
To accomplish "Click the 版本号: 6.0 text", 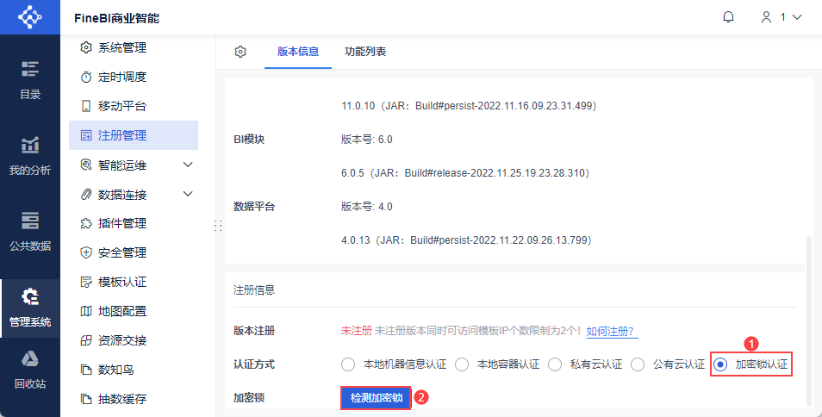I will click(x=367, y=140).
